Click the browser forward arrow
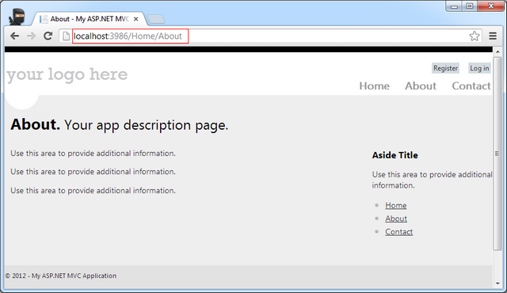 coord(32,36)
